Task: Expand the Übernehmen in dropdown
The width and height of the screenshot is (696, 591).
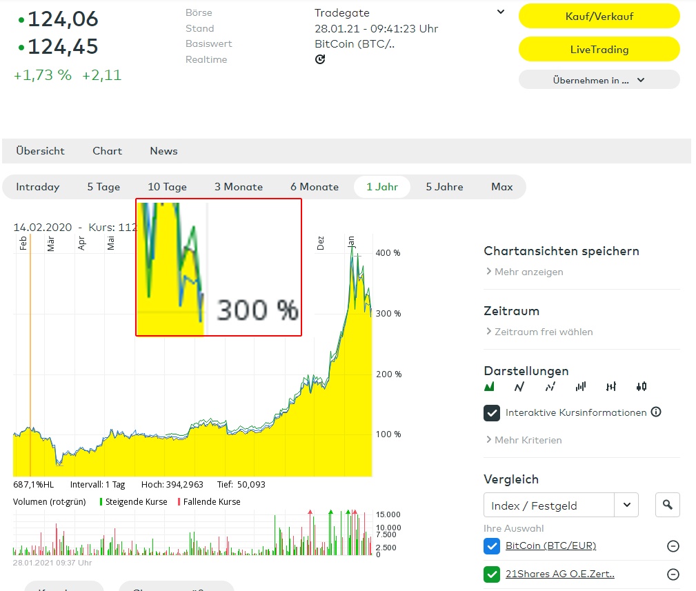Action: point(598,79)
